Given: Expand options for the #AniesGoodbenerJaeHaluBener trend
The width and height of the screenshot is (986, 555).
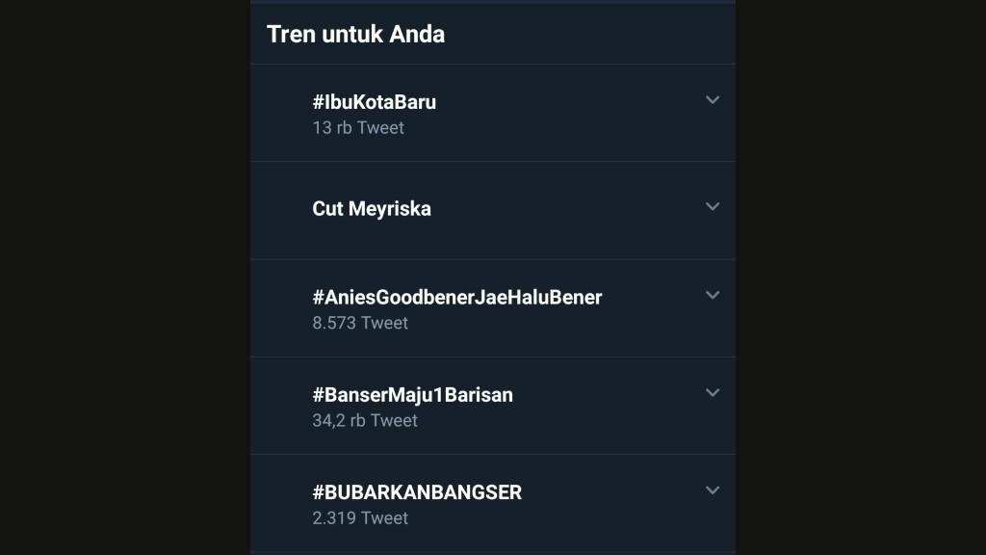Looking at the screenshot, I should pyautogui.click(x=713, y=294).
